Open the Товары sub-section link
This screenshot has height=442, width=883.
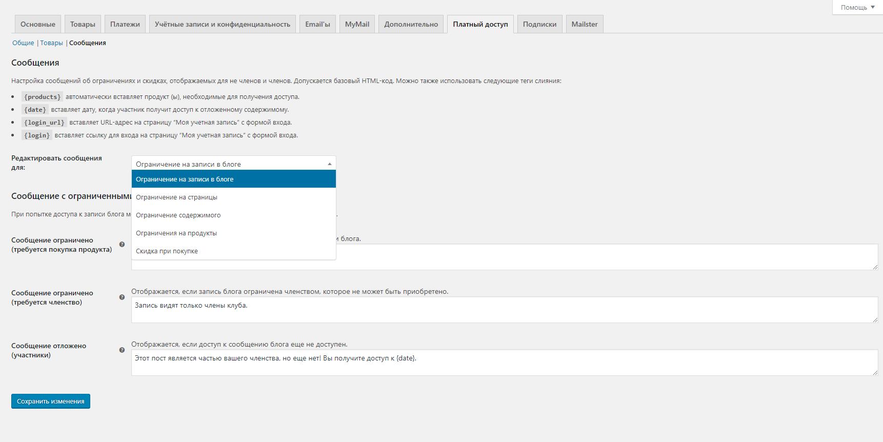point(51,43)
